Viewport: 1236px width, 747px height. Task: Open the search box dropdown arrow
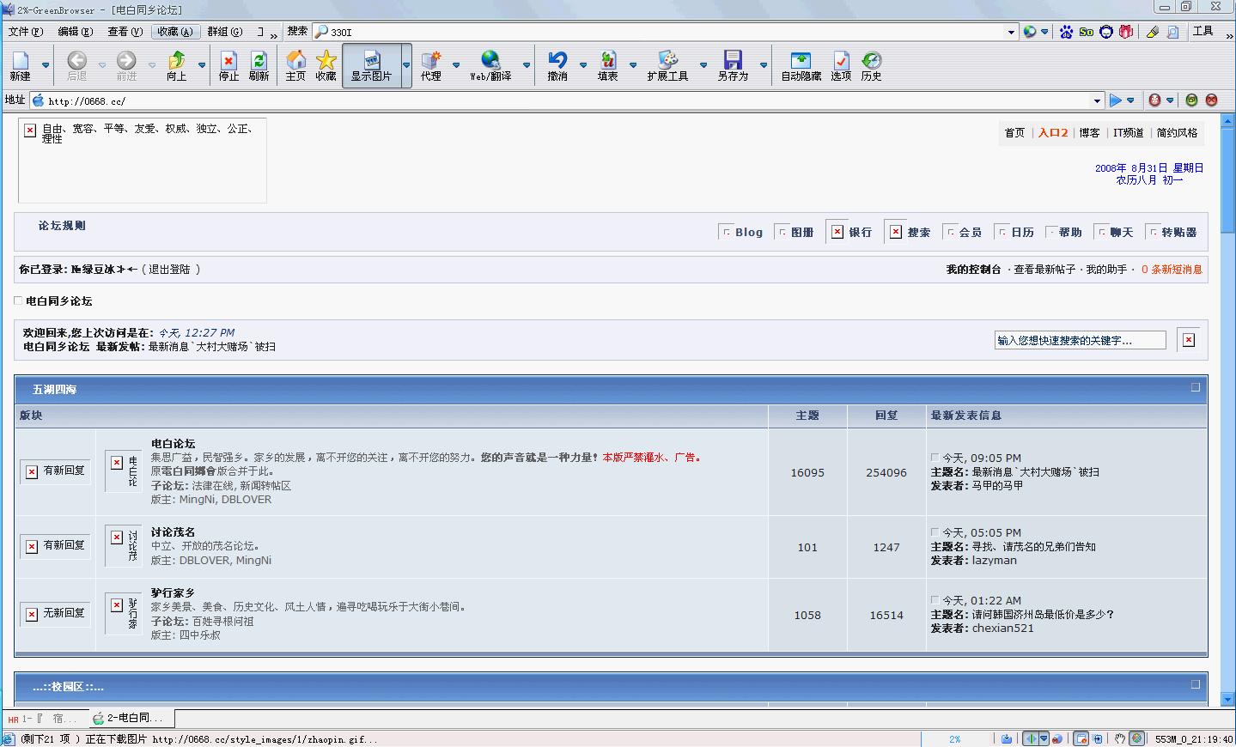coord(1010,32)
